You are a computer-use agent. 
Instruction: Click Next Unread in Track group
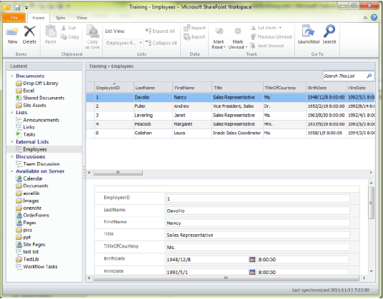[267, 46]
